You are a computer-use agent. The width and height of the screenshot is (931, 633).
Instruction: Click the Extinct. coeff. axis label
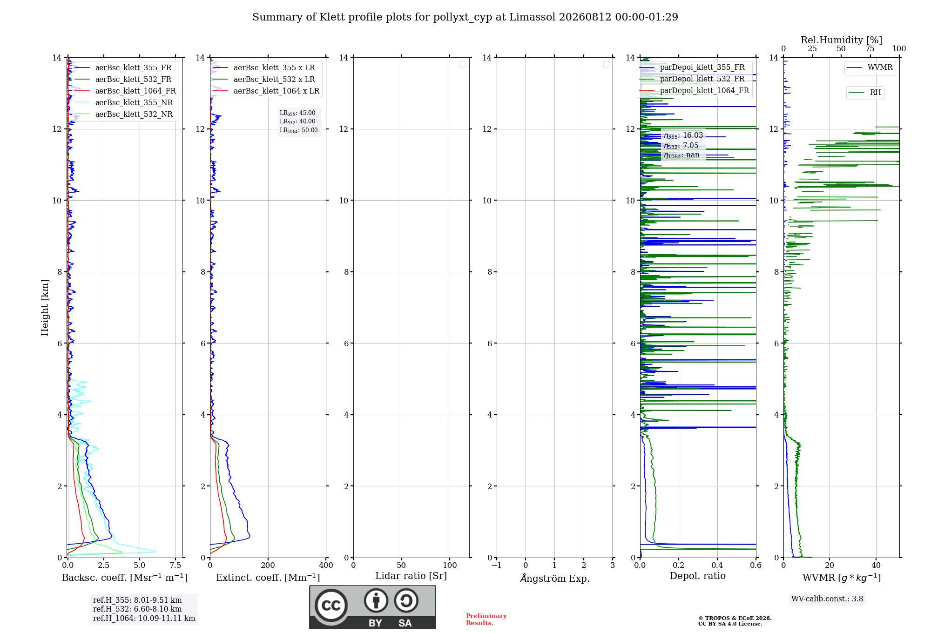click(x=268, y=578)
